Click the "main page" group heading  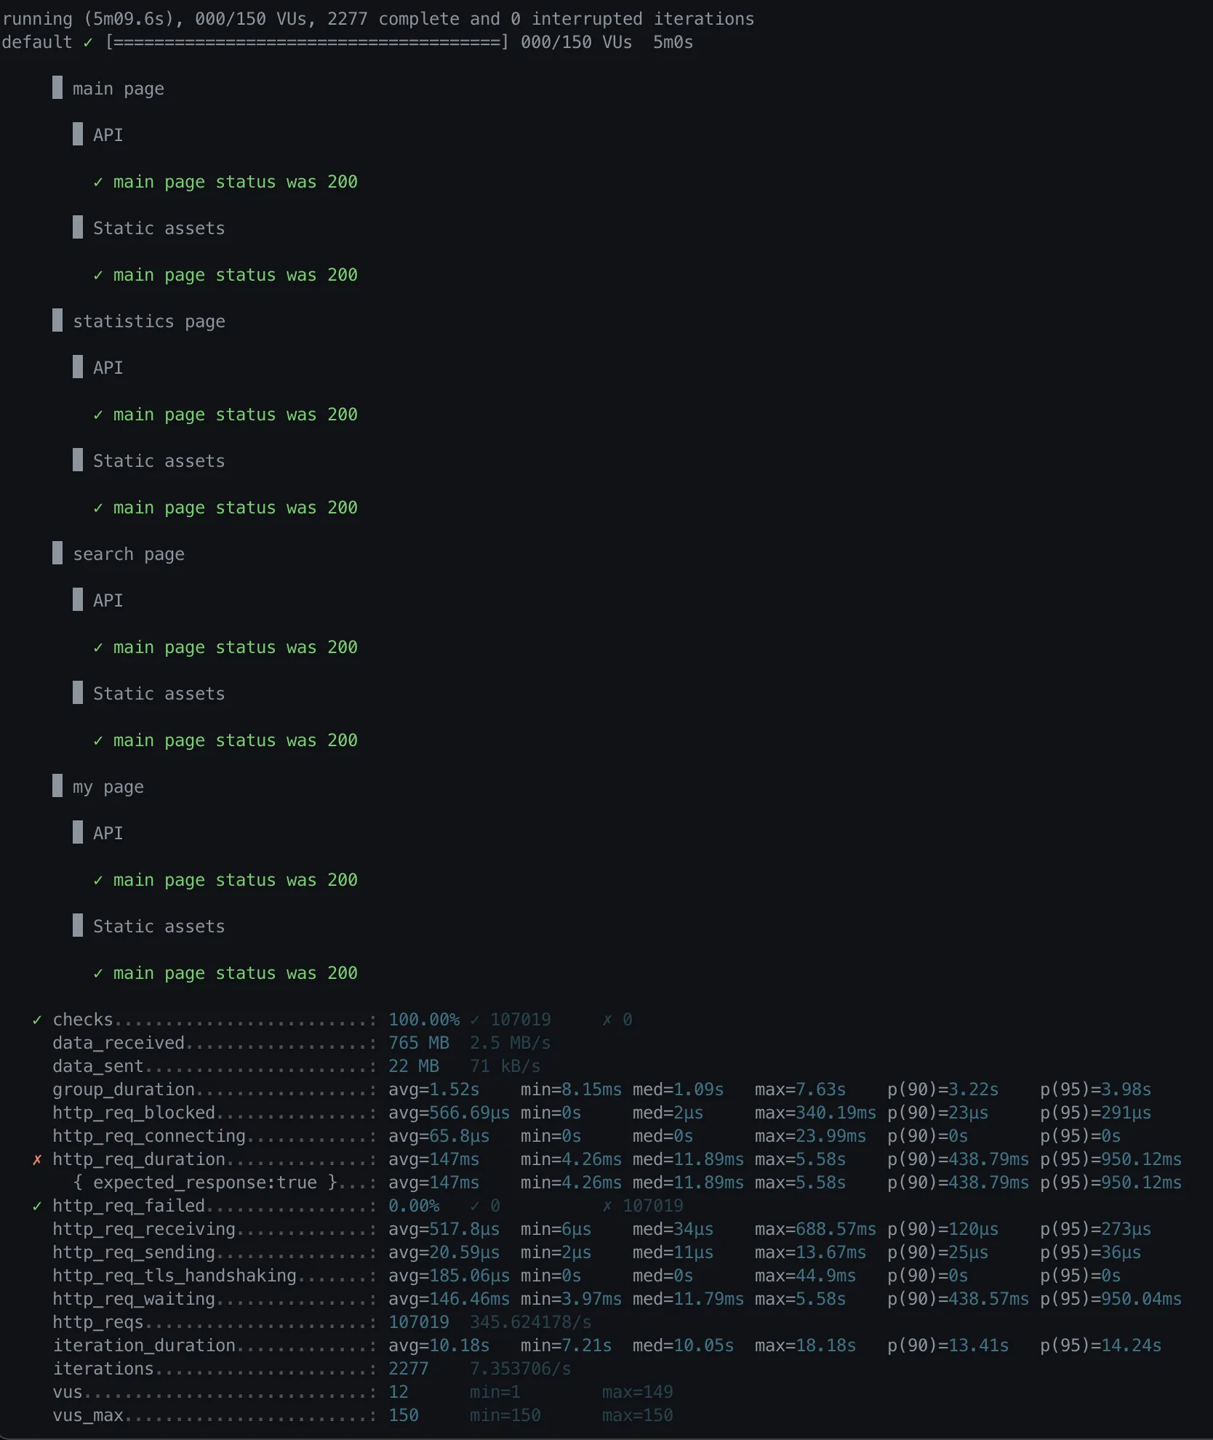119,89
